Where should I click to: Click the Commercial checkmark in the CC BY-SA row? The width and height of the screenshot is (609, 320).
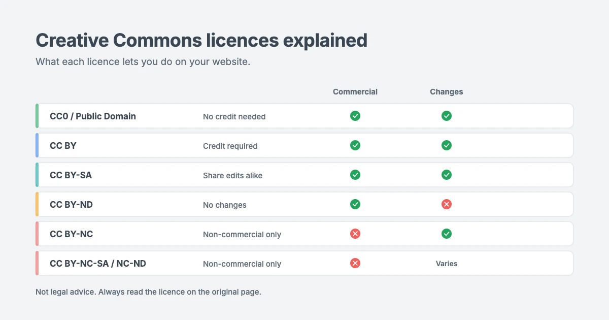355,175
